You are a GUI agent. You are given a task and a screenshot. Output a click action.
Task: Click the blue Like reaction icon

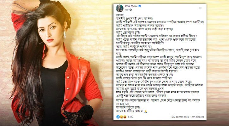click(x=118, y=117)
